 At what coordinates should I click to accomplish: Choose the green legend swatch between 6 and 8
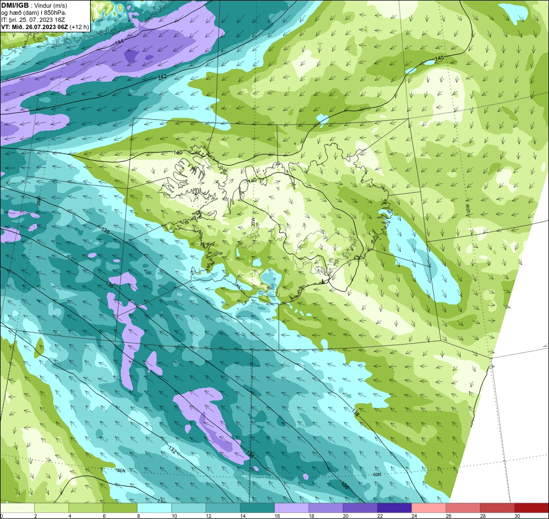click(120, 507)
